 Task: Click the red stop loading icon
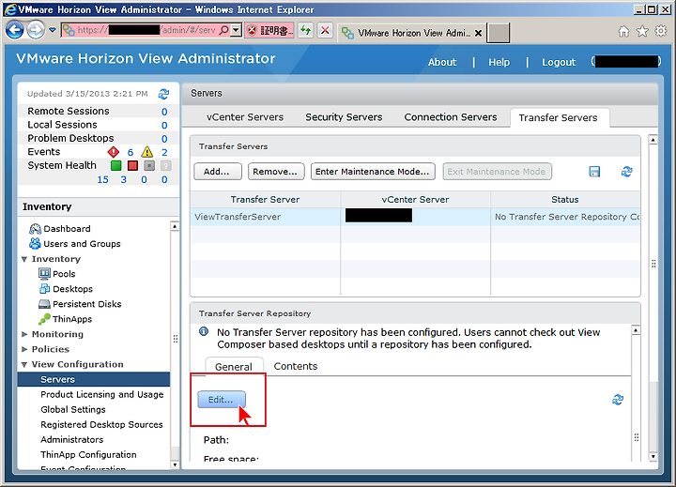[325, 30]
